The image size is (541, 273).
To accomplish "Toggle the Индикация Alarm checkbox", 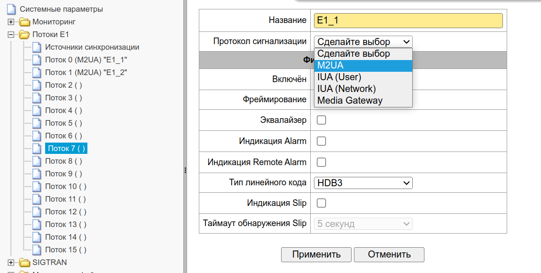I will 321,141.
